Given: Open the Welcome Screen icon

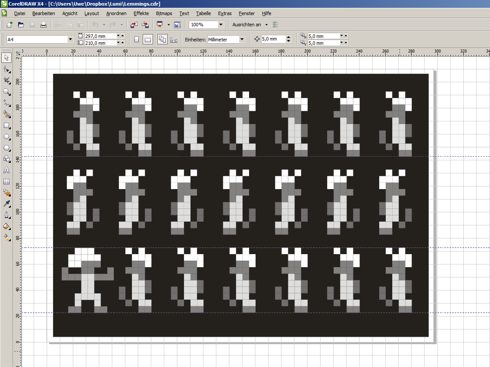Looking at the screenshot, I should [178, 25].
